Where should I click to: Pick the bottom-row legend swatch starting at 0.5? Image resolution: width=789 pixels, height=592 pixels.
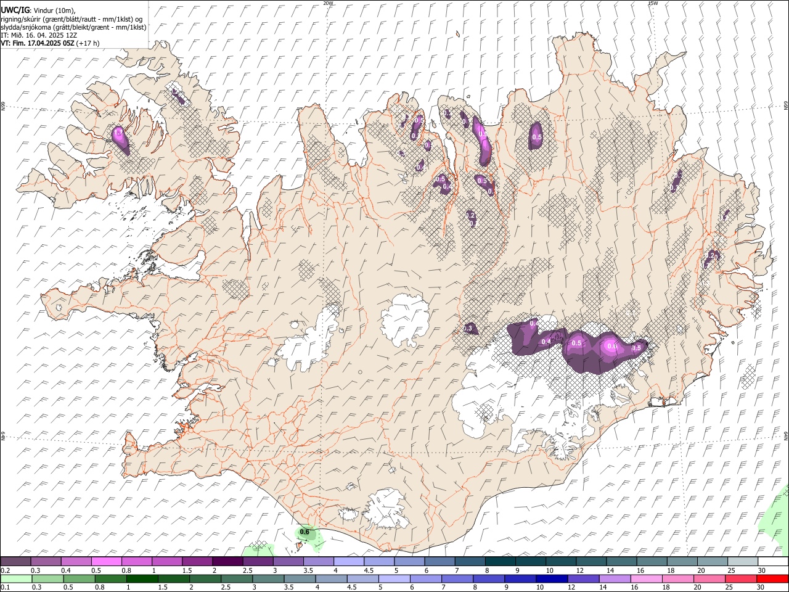(x=80, y=578)
